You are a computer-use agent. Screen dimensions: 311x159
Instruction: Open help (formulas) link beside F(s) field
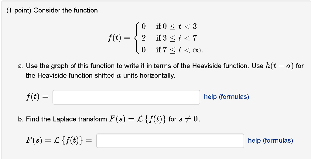(x=270, y=141)
